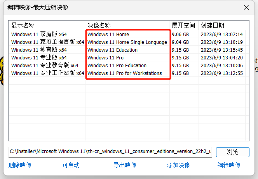The image size is (258, 179).
Task: Click the 展开空间 column header
Action: coord(183,26)
